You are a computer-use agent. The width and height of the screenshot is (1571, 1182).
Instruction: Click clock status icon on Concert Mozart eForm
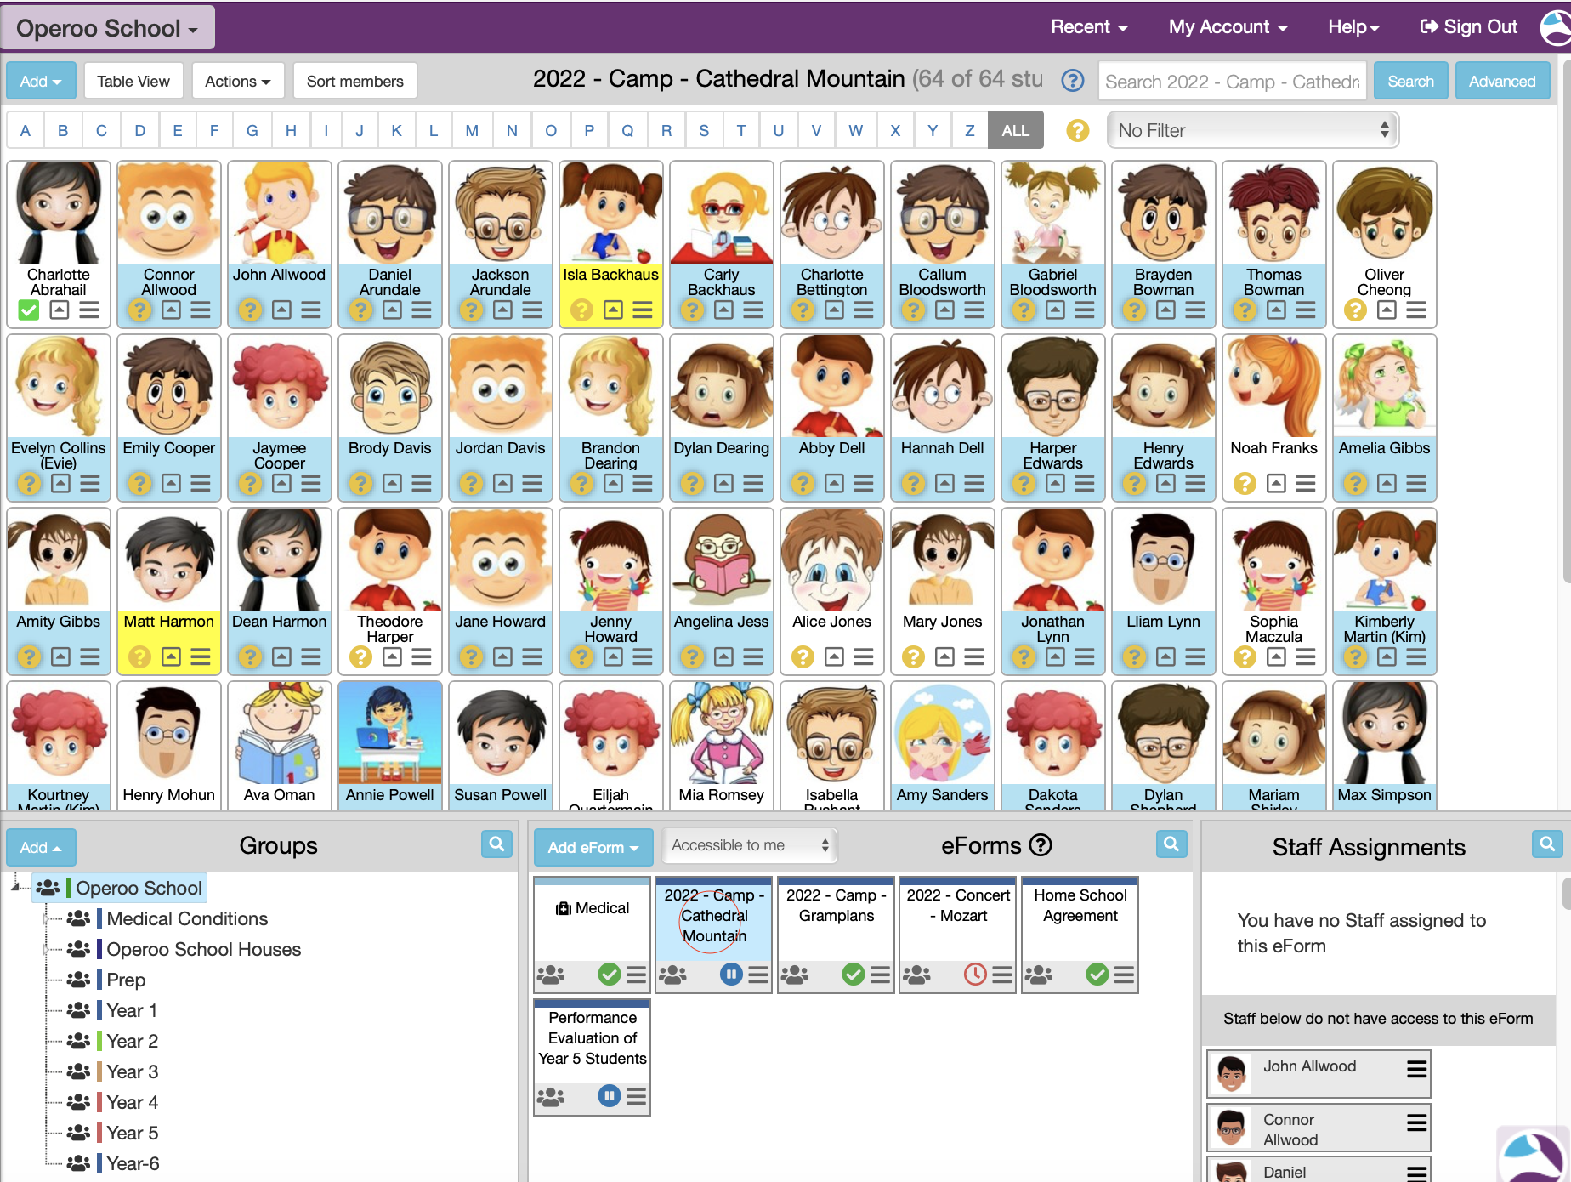(975, 975)
